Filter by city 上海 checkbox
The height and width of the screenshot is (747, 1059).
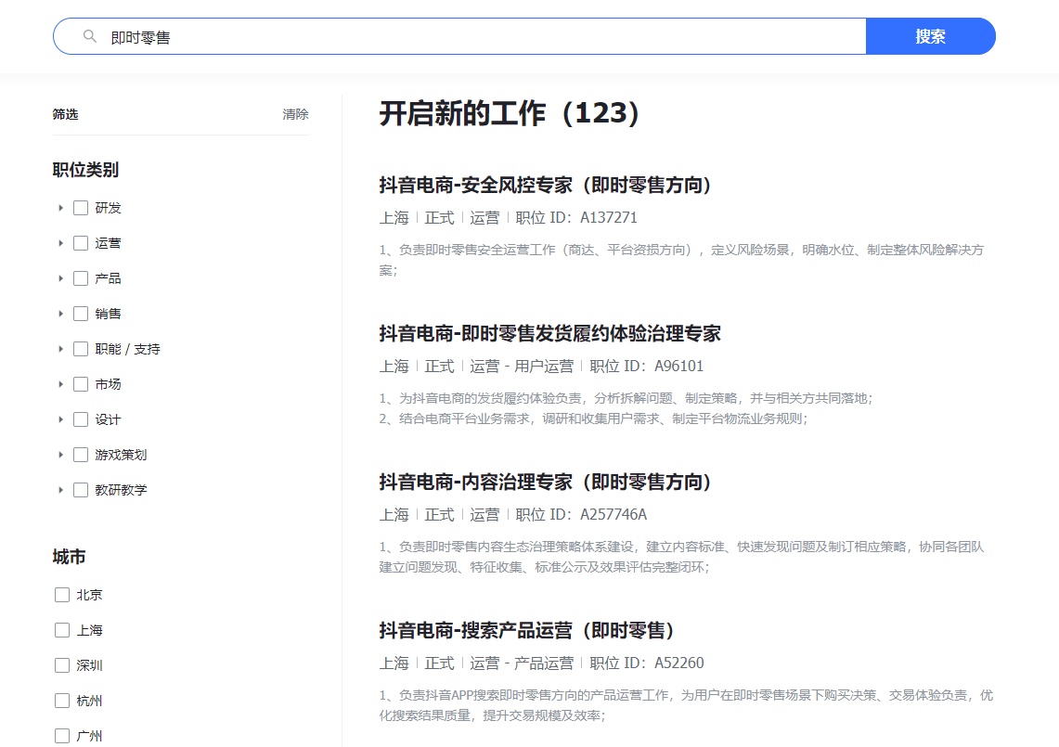(62, 629)
